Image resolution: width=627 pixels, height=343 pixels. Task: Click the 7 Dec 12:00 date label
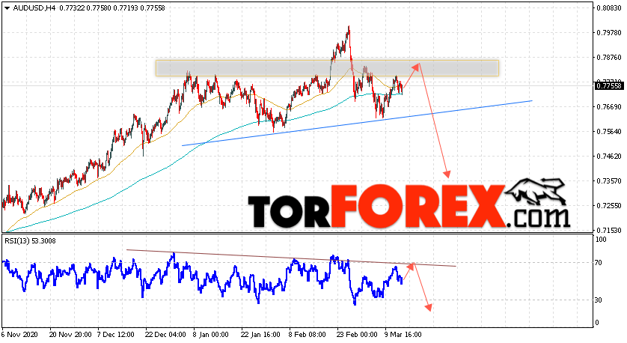coord(115,335)
